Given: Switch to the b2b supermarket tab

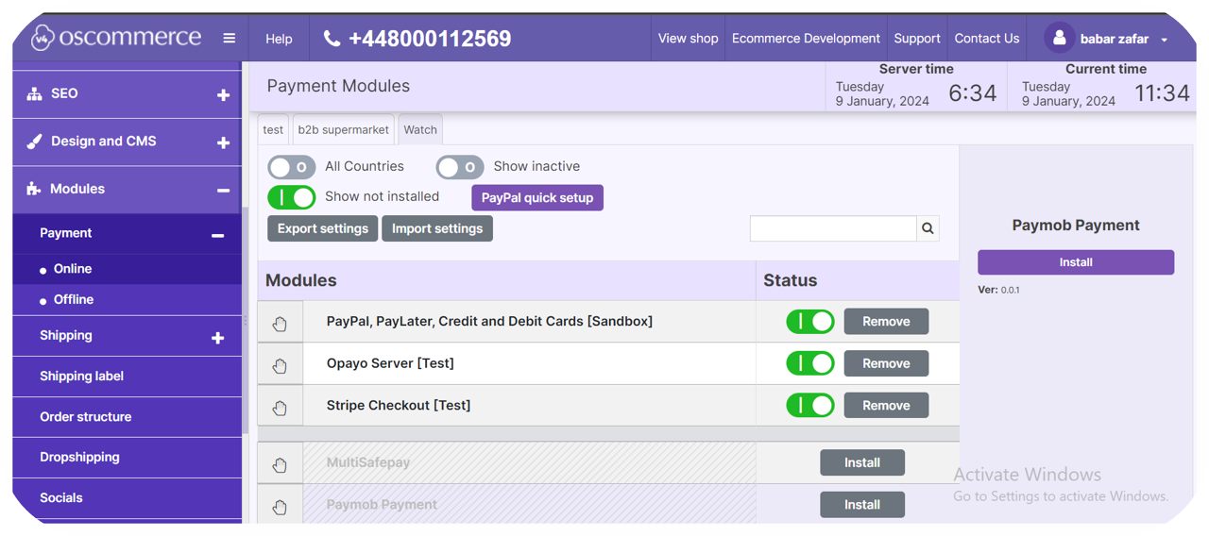Looking at the screenshot, I should (343, 130).
